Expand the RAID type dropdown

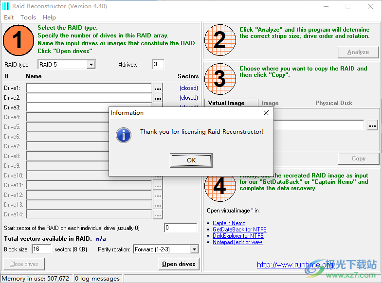click(x=91, y=65)
